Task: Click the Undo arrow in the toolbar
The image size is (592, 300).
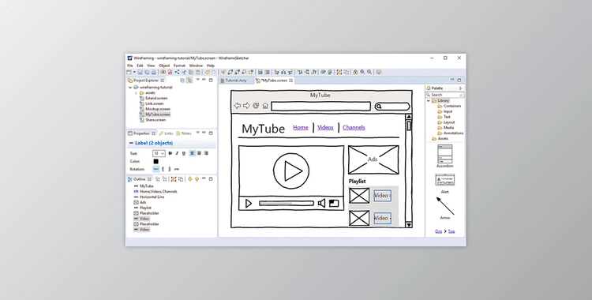Action: [208, 72]
